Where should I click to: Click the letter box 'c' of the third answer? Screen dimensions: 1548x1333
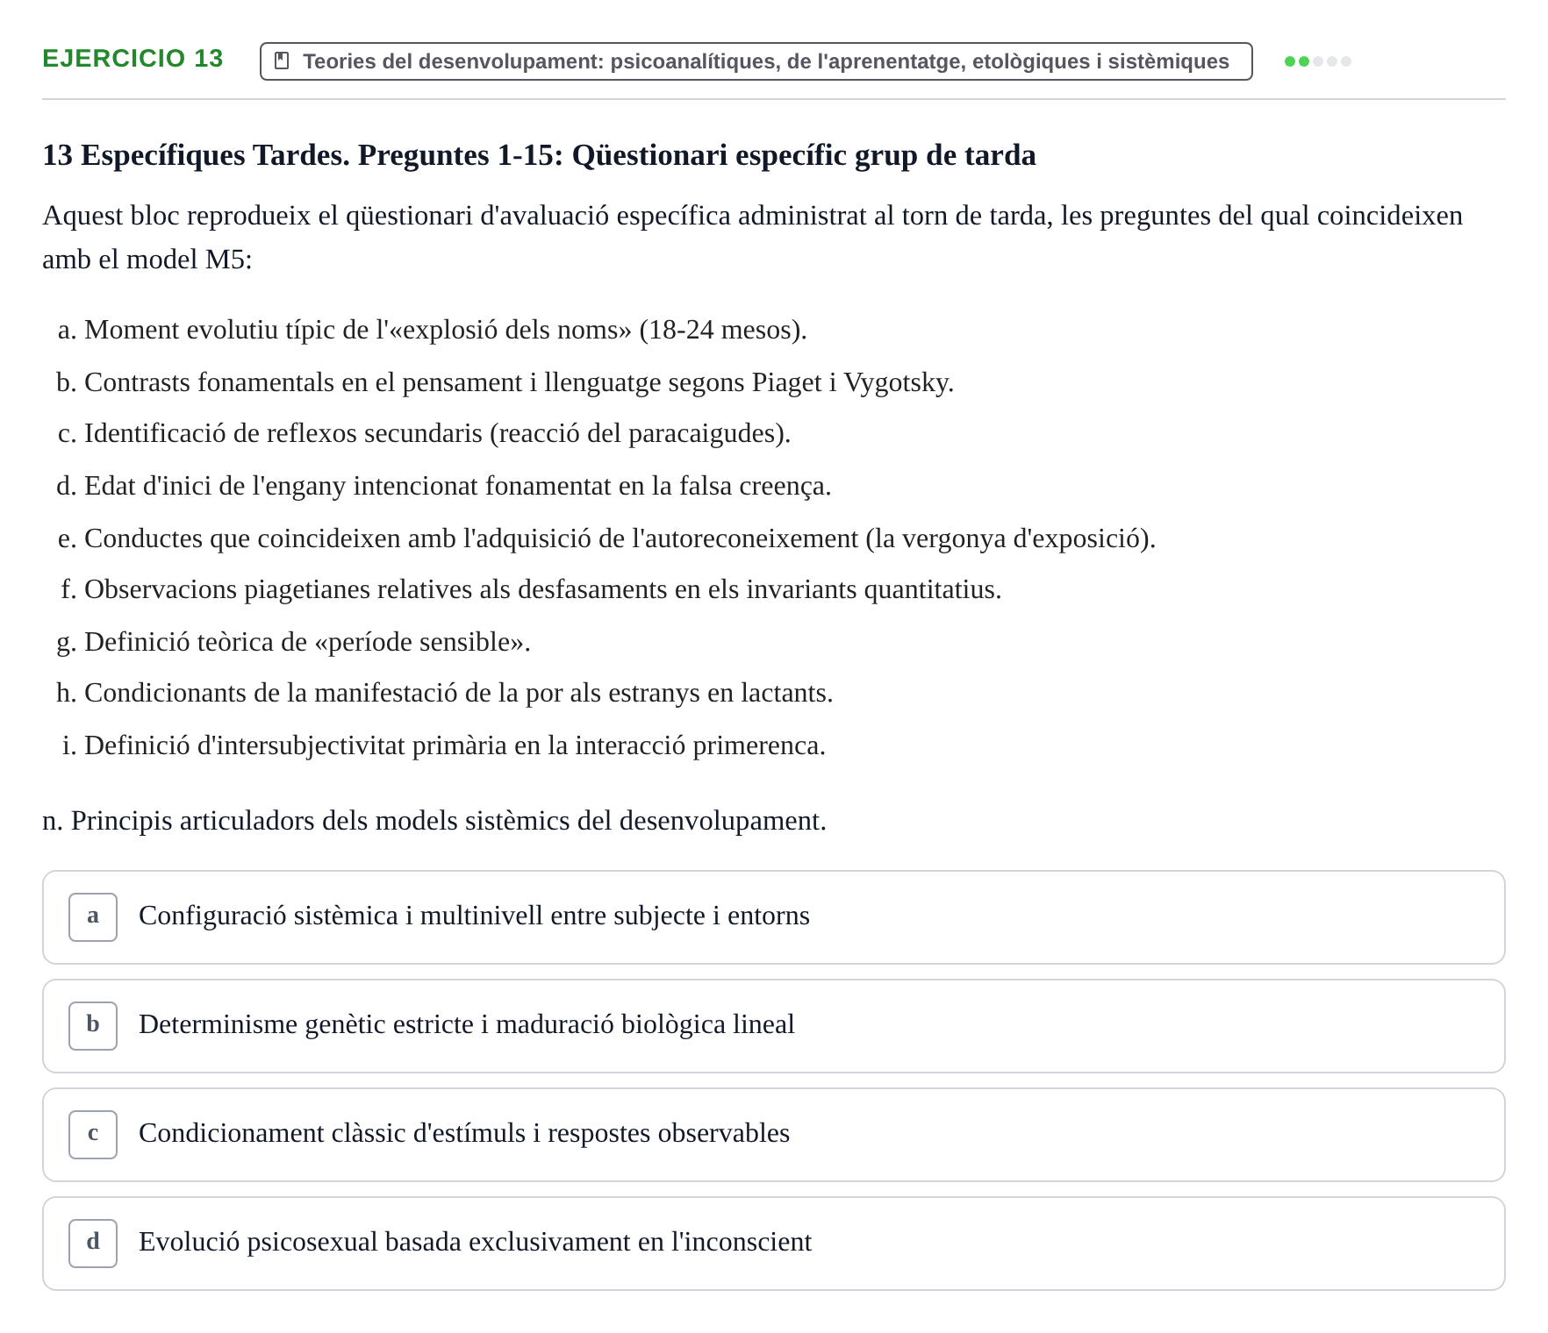93,1135
